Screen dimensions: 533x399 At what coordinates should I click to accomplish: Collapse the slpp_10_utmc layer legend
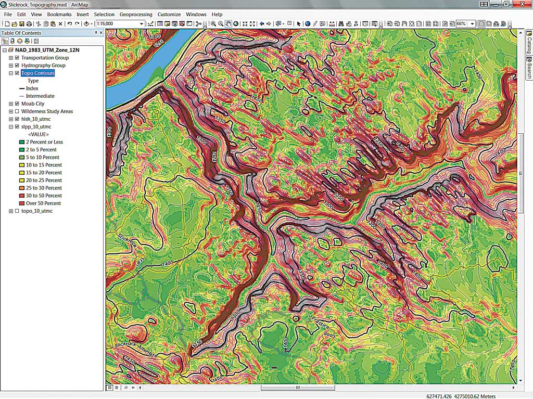pos(11,126)
